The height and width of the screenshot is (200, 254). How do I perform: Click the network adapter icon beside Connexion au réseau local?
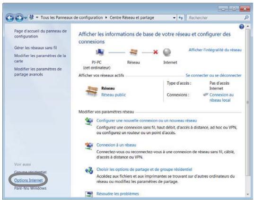tap(206, 95)
